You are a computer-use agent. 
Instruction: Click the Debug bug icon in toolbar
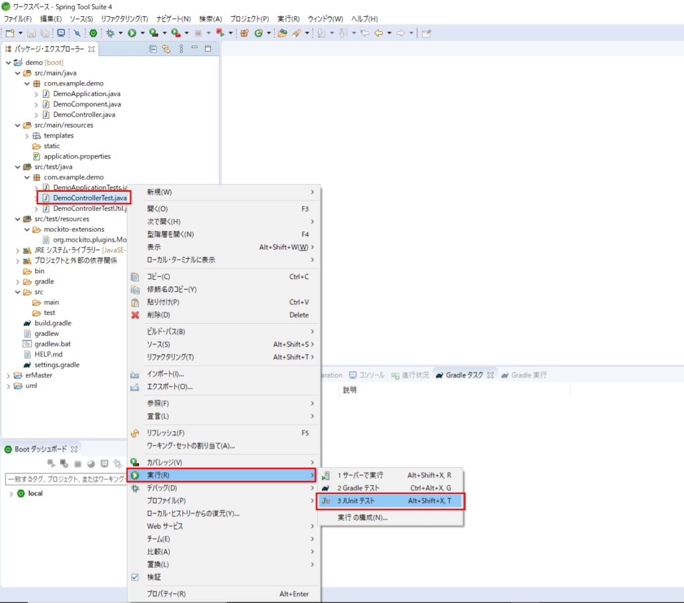110,33
